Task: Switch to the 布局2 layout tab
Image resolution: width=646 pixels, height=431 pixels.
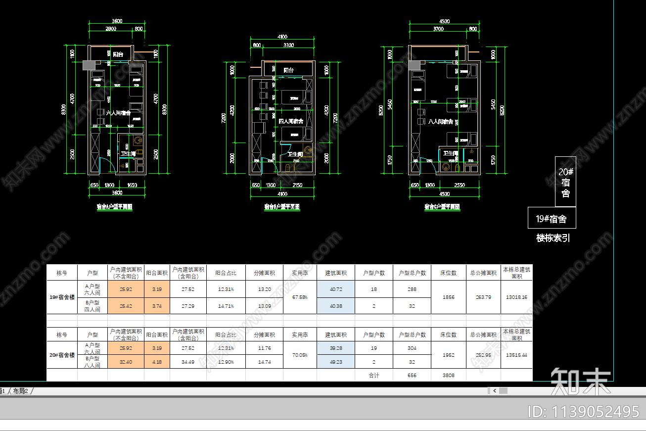Action: click(20, 391)
